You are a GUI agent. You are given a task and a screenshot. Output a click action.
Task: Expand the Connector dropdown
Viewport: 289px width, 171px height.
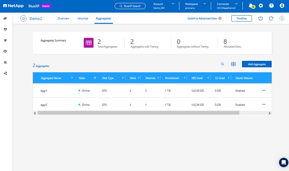[236, 4]
